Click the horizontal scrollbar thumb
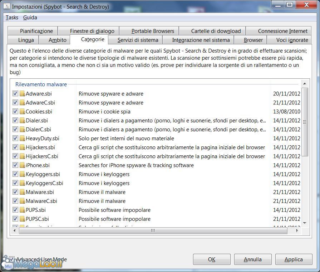The height and width of the screenshot is (272, 320). coord(153,230)
